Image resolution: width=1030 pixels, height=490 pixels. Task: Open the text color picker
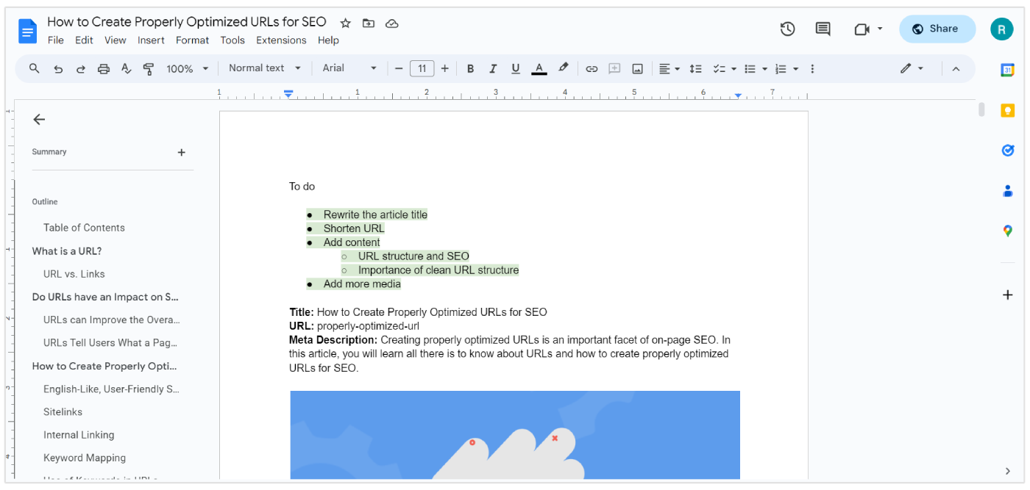click(539, 68)
